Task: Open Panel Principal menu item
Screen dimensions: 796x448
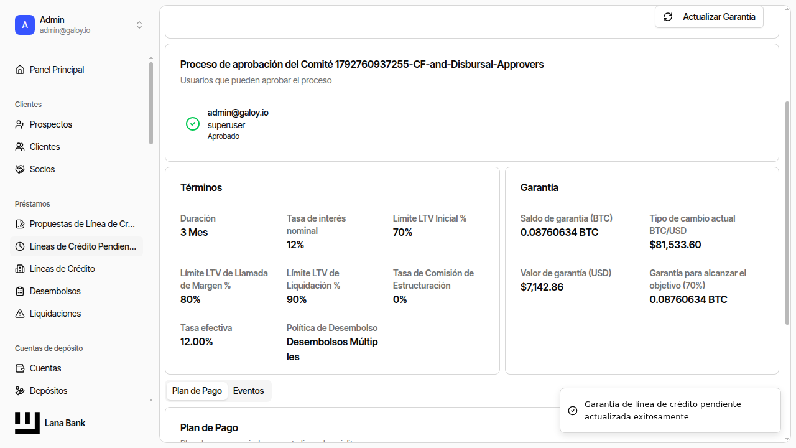Action: coord(77,70)
